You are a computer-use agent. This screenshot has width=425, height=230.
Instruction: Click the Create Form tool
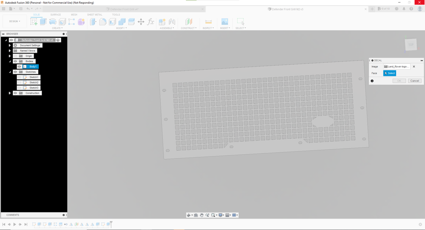click(81, 22)
